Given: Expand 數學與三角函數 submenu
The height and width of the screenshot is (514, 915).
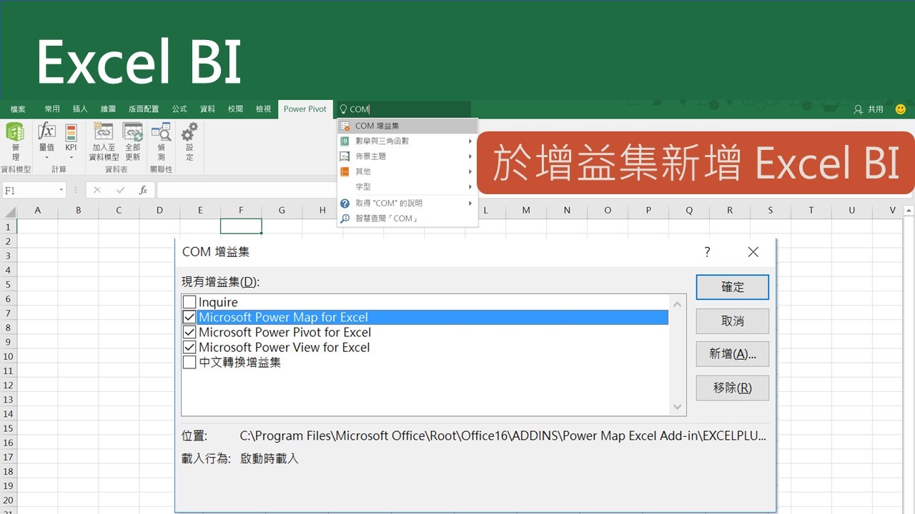Looking at the screenshot, I should click(x=407, y=141).
